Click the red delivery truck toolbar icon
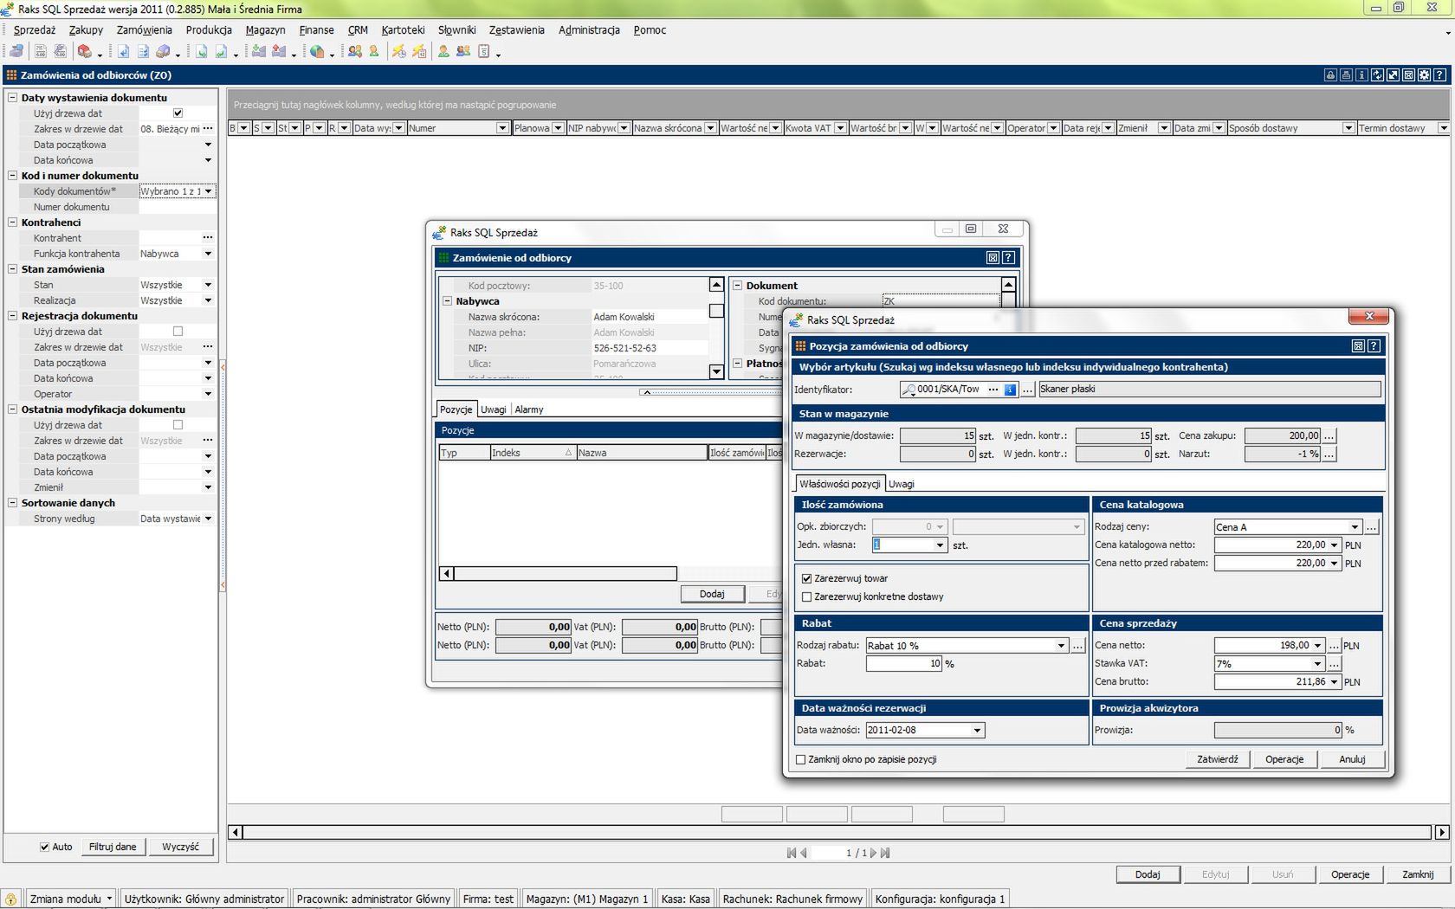 click(85, 51)
